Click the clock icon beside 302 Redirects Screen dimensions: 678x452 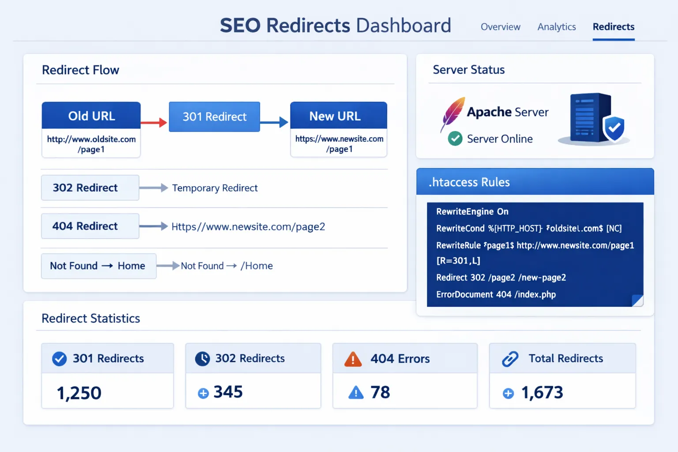click(x=202, y=358)
